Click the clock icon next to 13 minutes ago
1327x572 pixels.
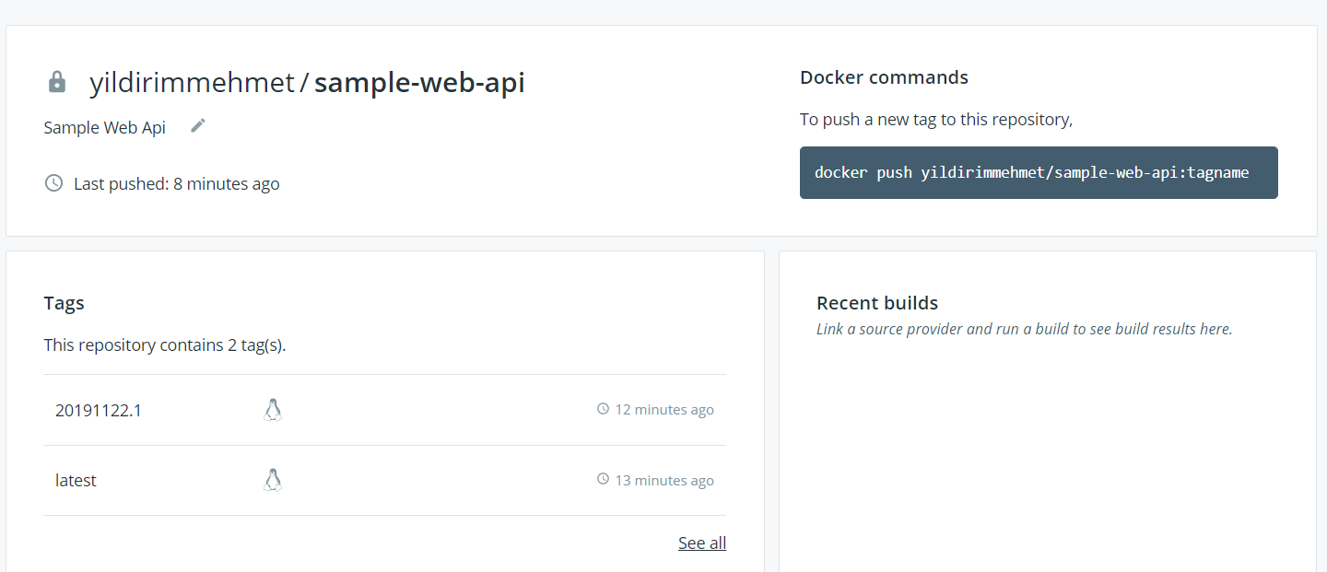tap(604, 480)
